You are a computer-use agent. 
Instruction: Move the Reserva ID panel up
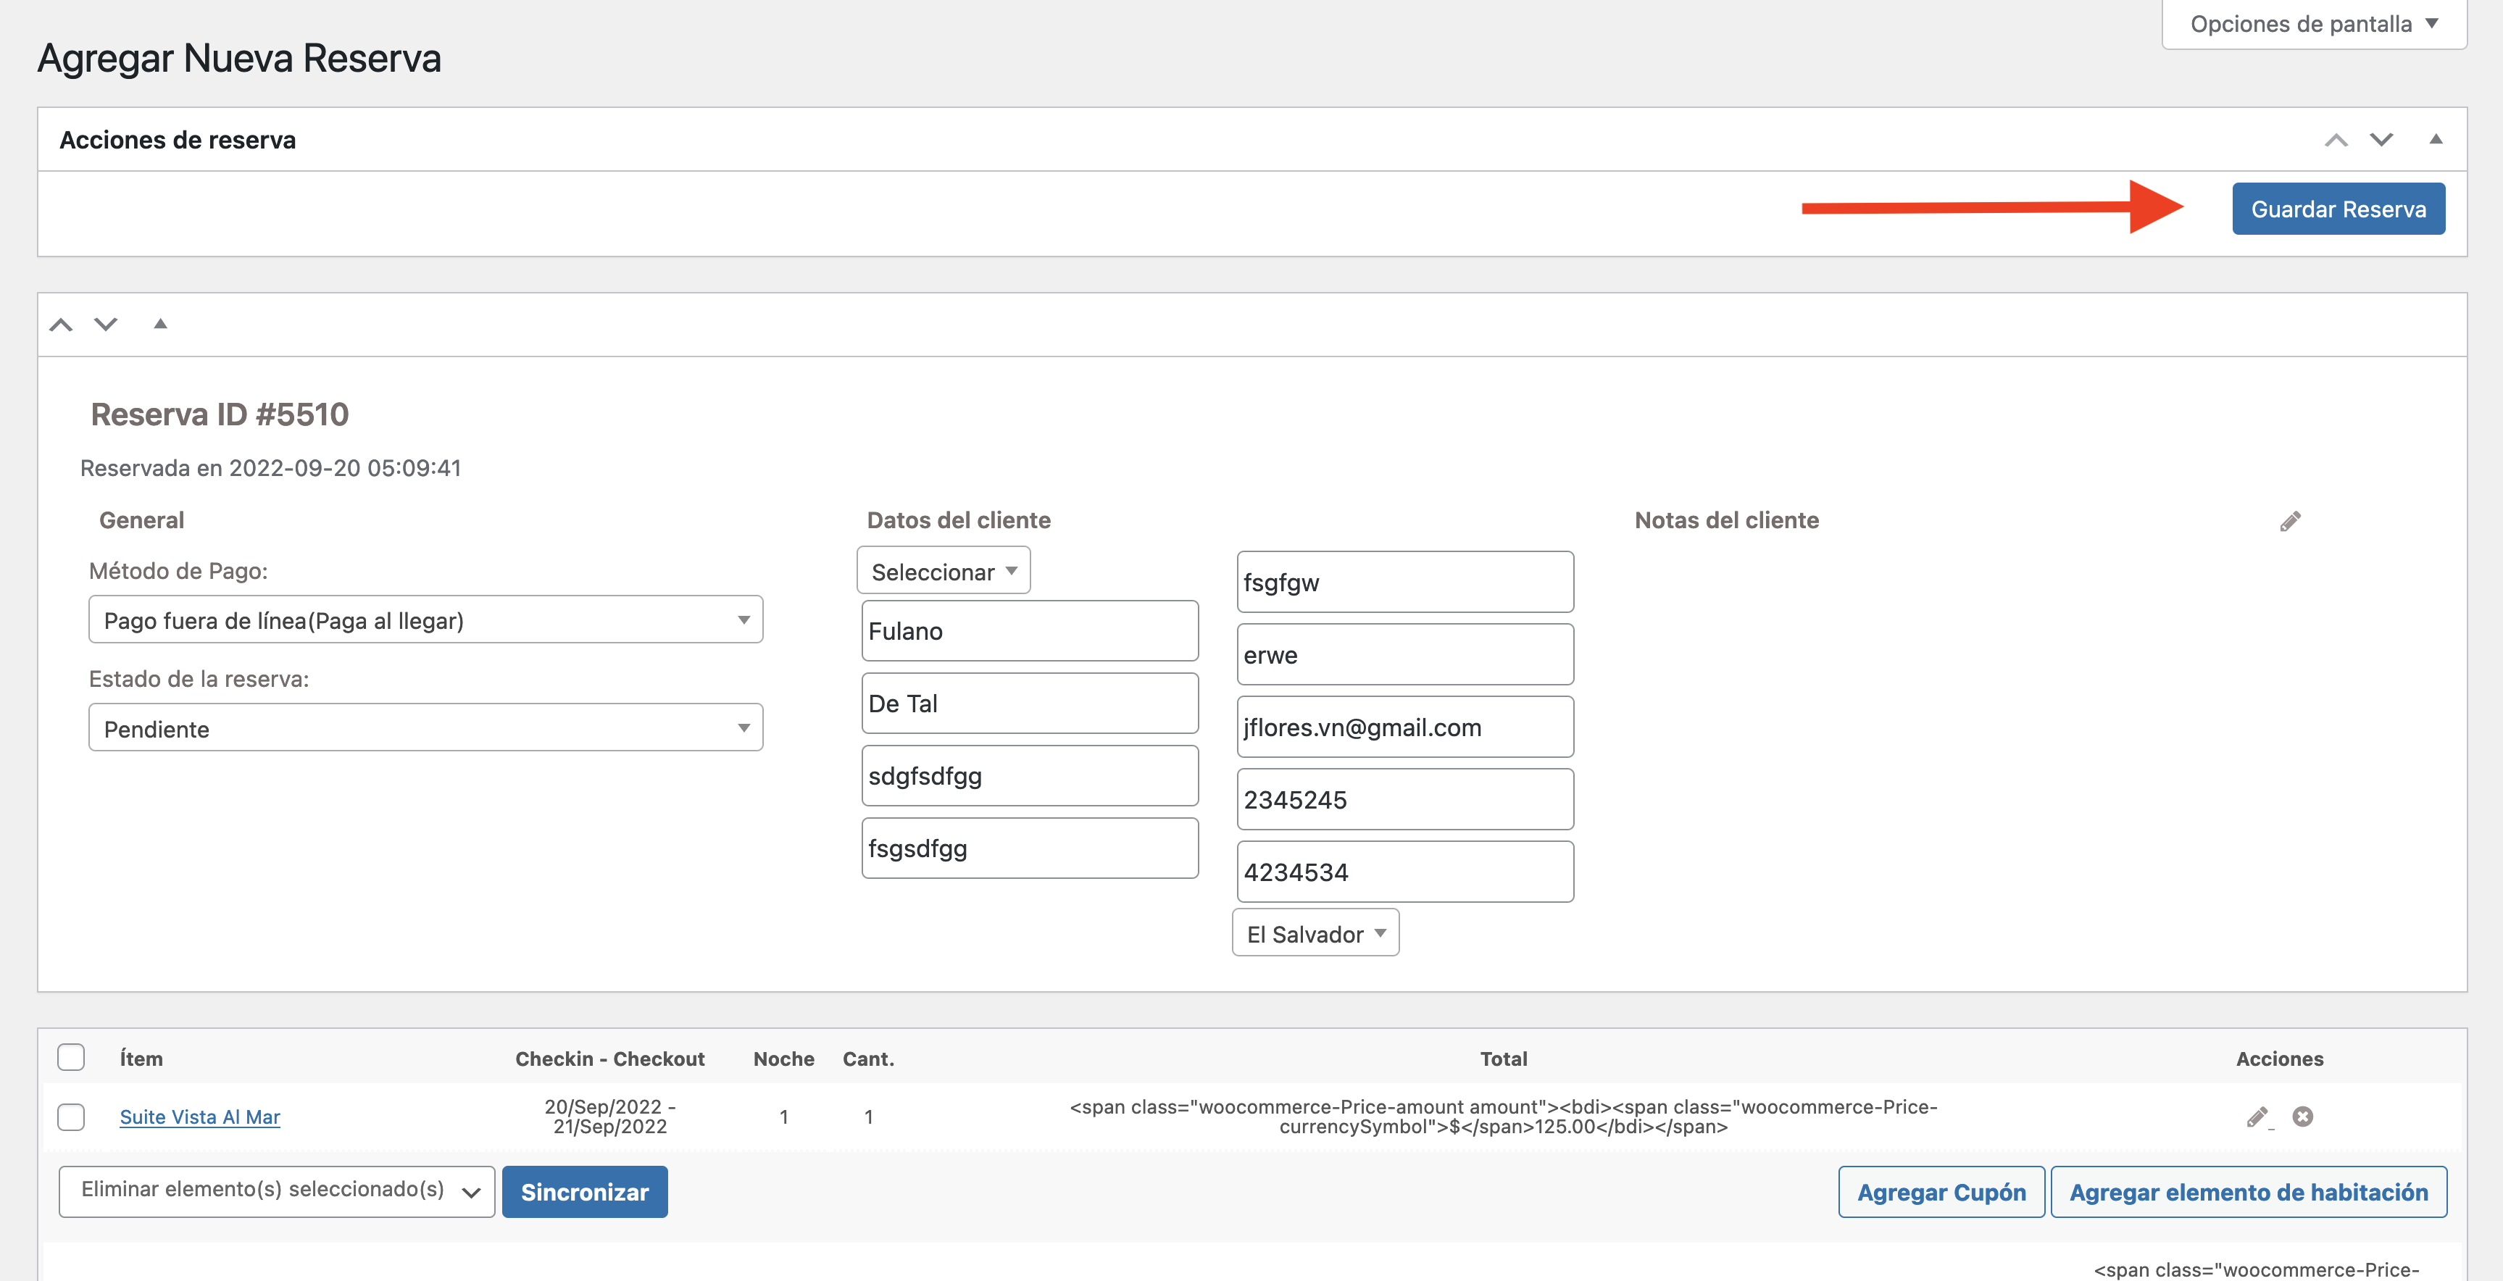pyautogui.click(x=61, y=325)
